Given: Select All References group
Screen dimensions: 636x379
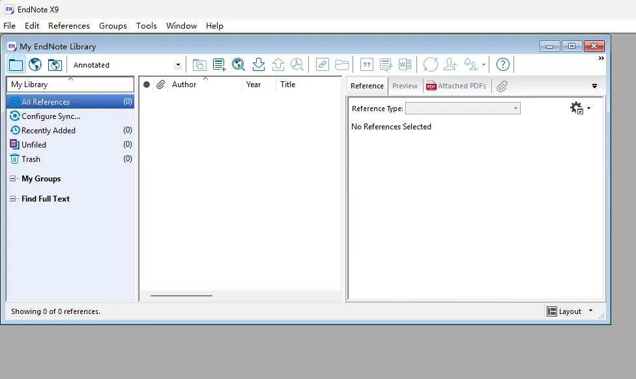Looking at the screenshot, I should 70,101.
